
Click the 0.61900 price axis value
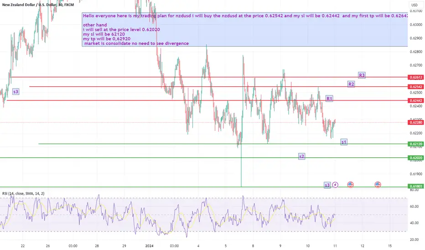click(x=416, y=174)
